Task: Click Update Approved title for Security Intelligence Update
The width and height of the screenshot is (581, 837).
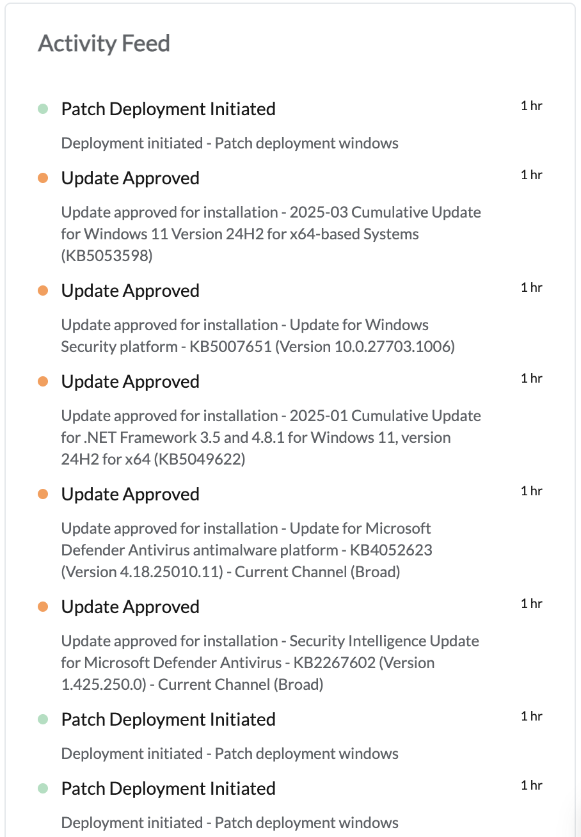Action: pyautogui.click(x=130, y=607)
